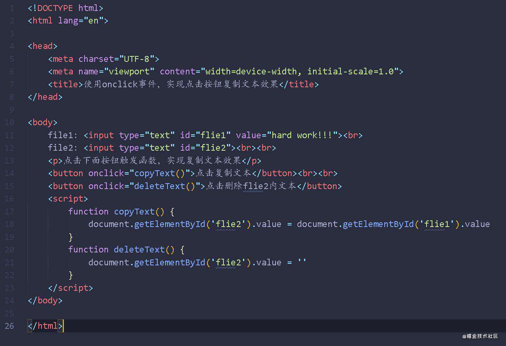Click the lang="en" attribute in html tag
This screenshot has height=346, width=506.
(x=81, y=20)
